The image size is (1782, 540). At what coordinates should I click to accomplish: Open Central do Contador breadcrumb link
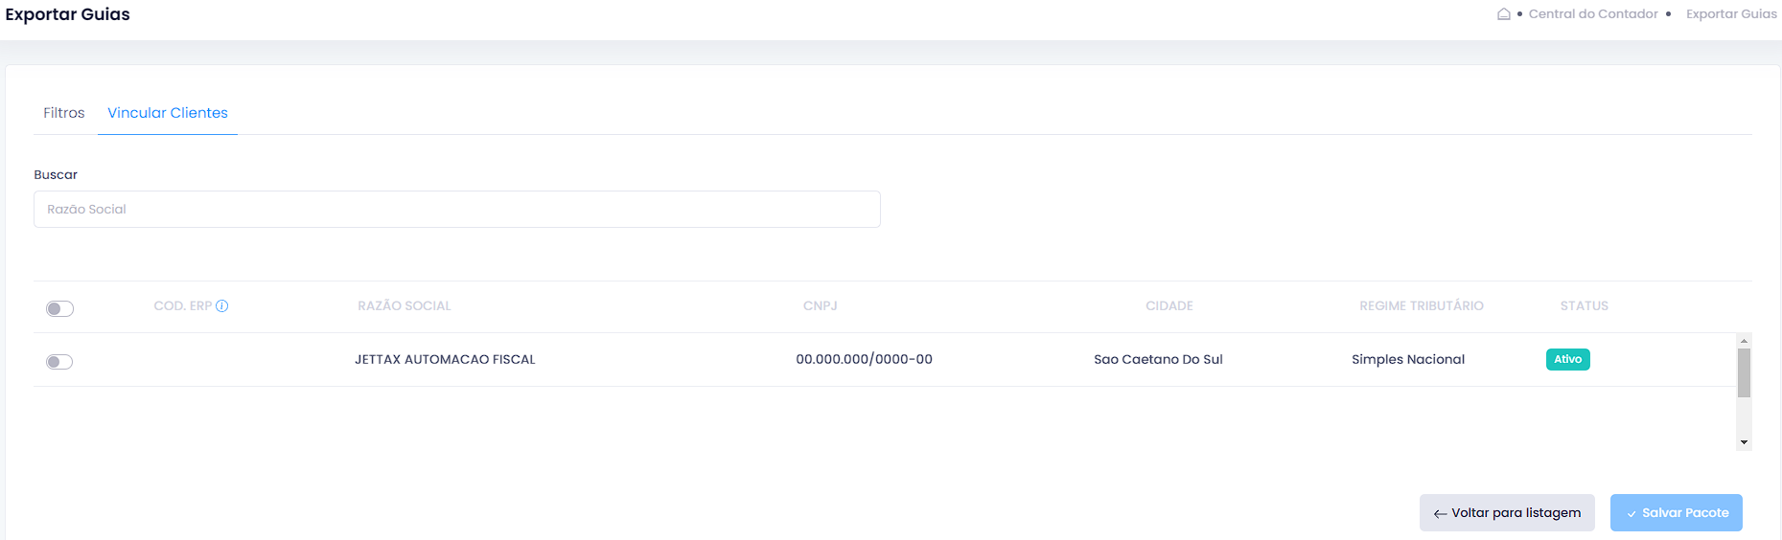tap(1593, 13)
